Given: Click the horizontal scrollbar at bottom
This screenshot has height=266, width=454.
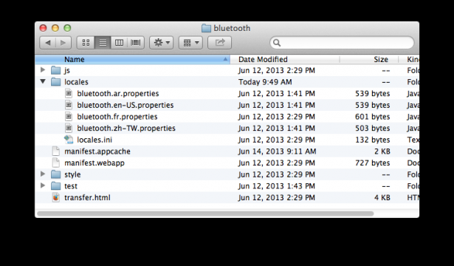Looking at the screenshot, I should 205,214.
